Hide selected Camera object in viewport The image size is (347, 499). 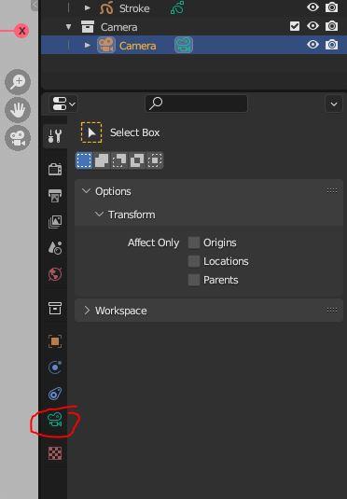pos(312,45)
